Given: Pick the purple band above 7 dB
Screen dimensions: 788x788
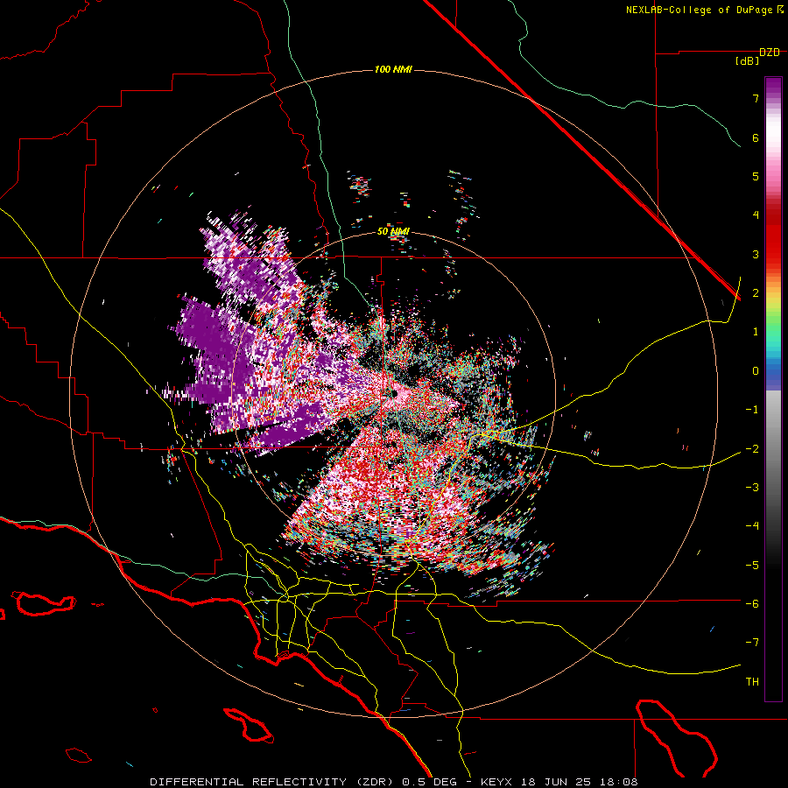Looking at the screenshot, I should 773,86.
